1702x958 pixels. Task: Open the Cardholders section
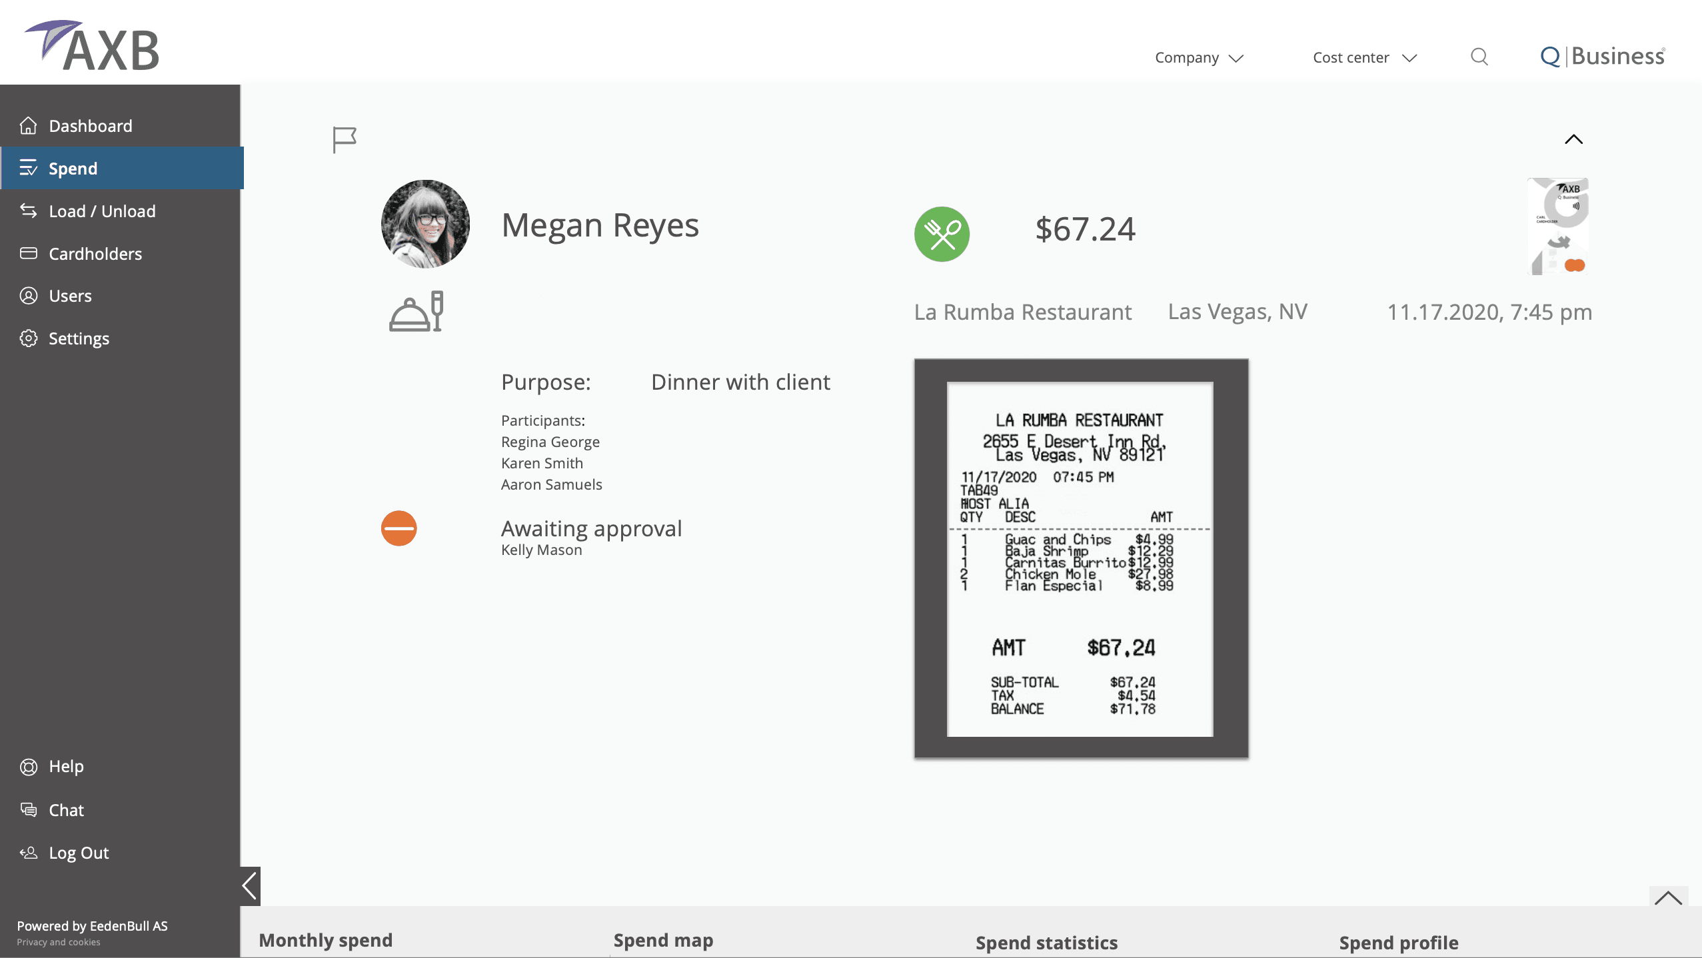pyautogui.click(x=95, y=254)
